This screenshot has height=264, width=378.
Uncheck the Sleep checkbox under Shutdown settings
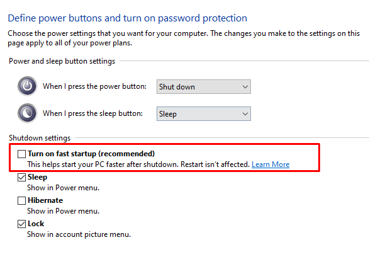[x=21, y=177]
